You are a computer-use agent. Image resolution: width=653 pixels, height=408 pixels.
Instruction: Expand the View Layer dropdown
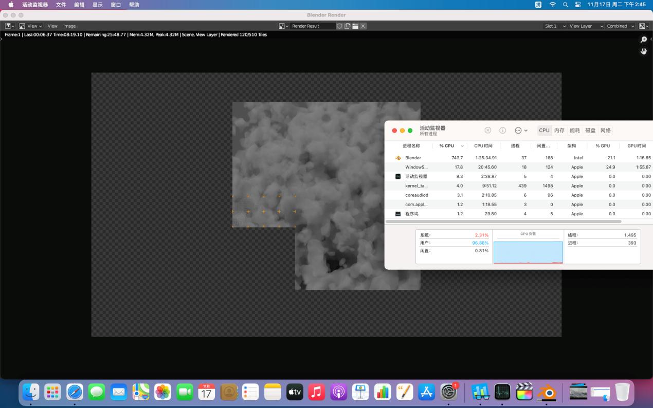586,26
